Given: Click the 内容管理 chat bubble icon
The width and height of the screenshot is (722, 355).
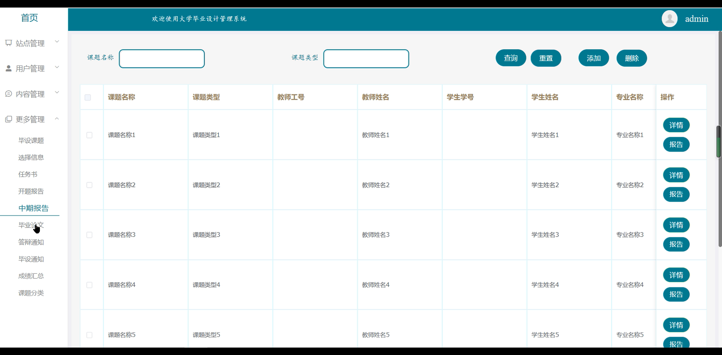Looking at the screenshot, I should tap(9, 94).
